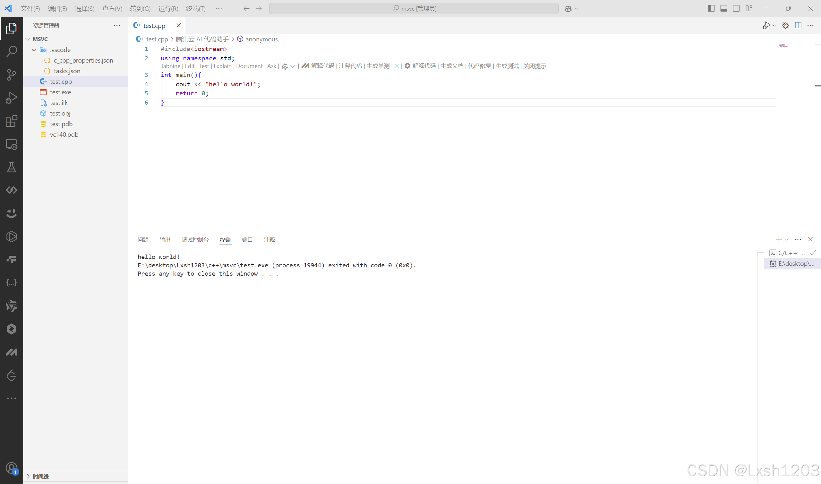The height and width of the screenshot is (484, 821).
Task: Open the Remote Explorer sidebar icon
Action: (12, 144)
